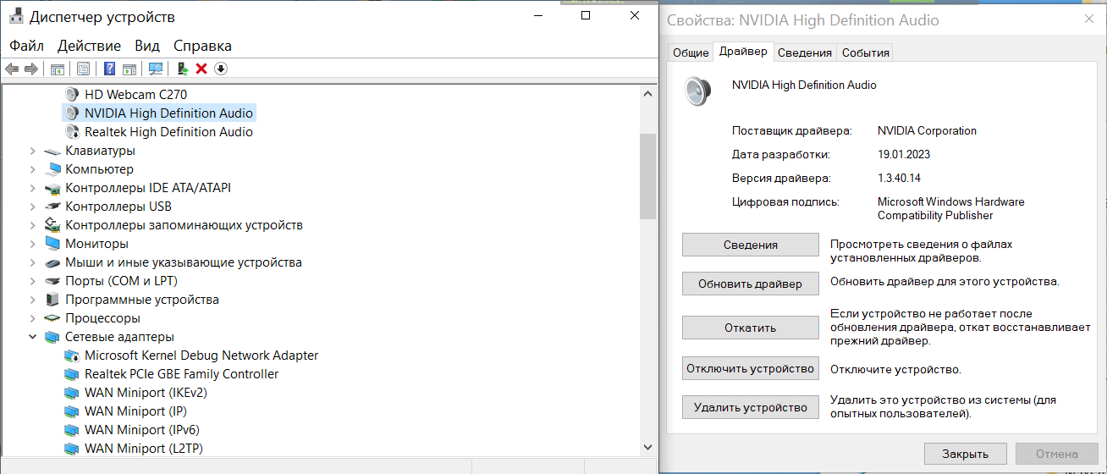1107x474 pixels.
Task: Expand the Клавиатуры category
Action: 33,151
